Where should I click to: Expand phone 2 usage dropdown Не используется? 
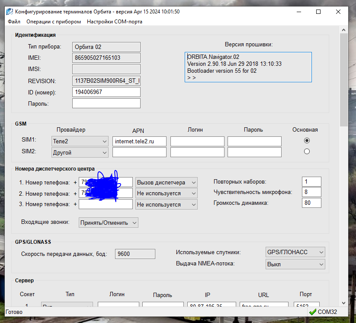pyautogui.click(x=167, y=193)
